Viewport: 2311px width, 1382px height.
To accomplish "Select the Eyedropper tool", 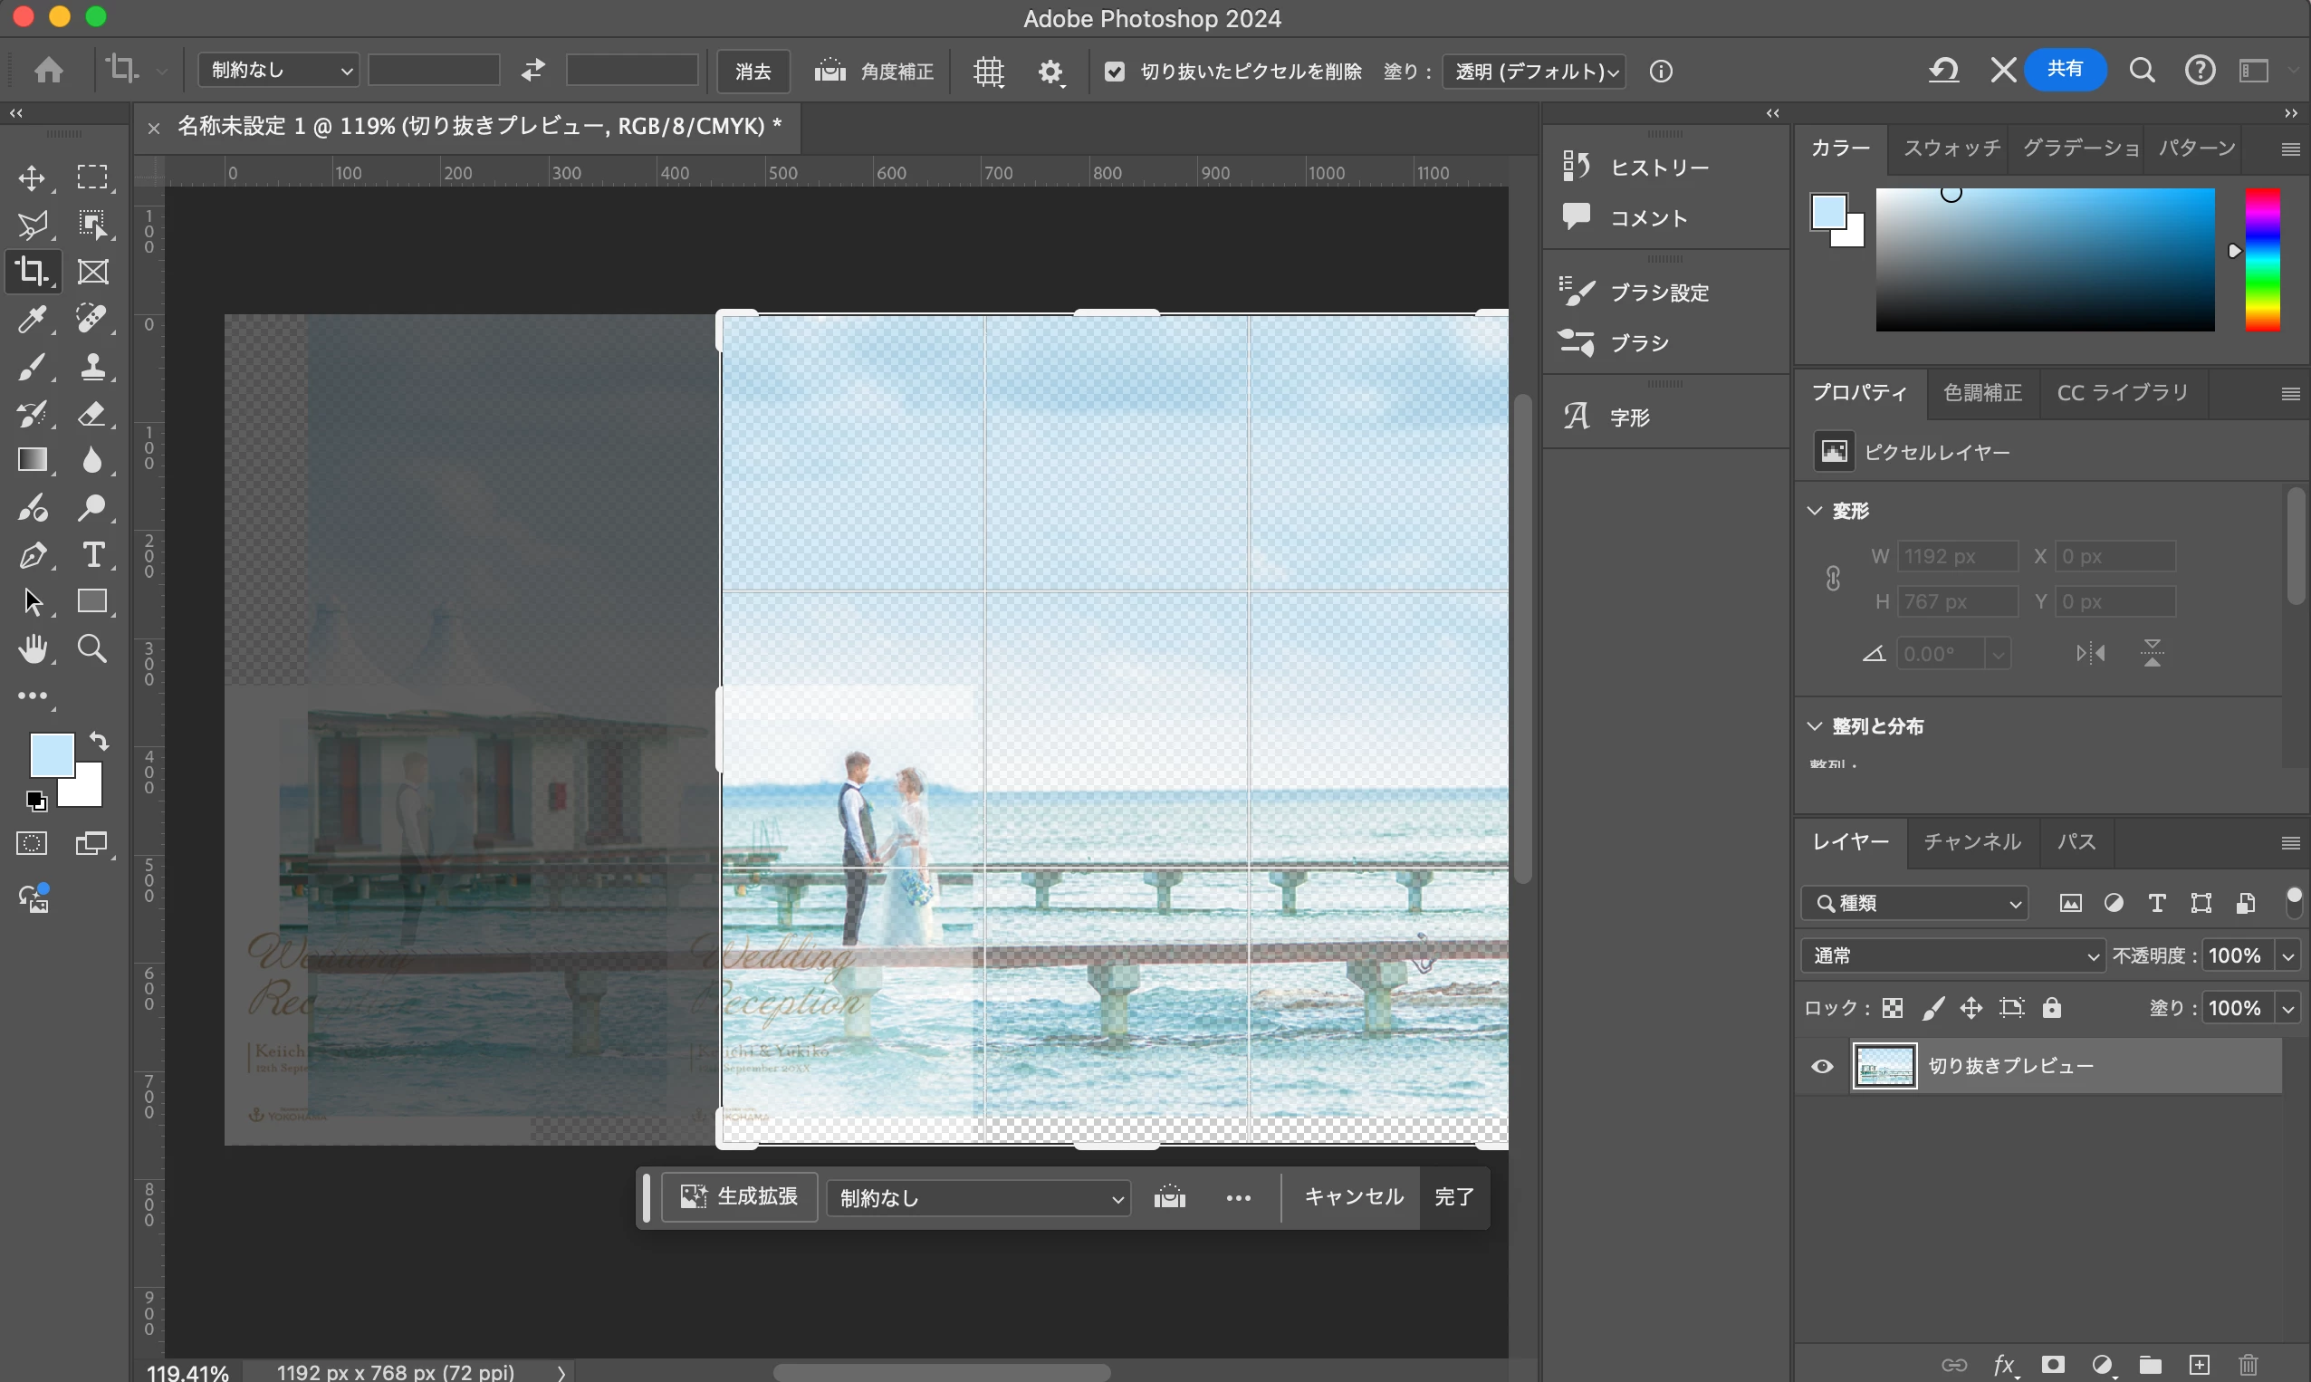I will (33, 320).
